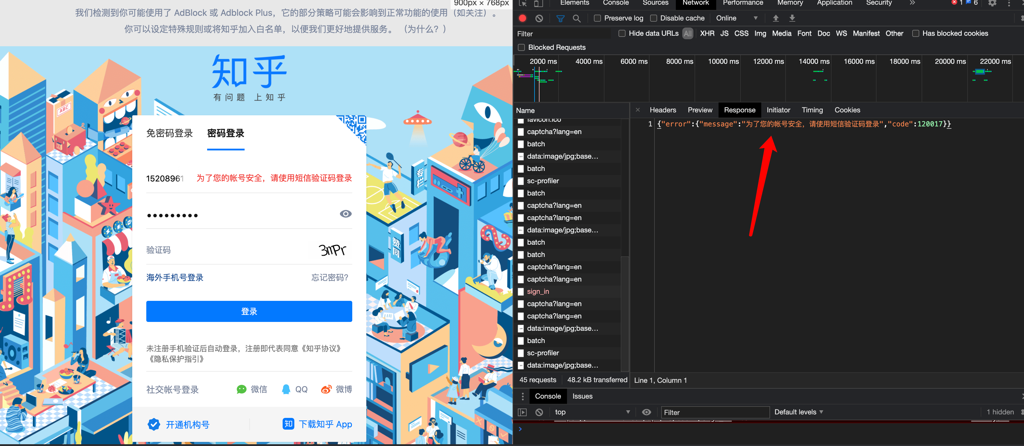Clear the network log

coord(539,18)
